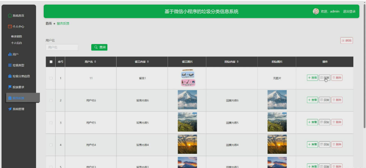Open 系统管理 menu item
366x168 pixels.
[x=18, y=109]
